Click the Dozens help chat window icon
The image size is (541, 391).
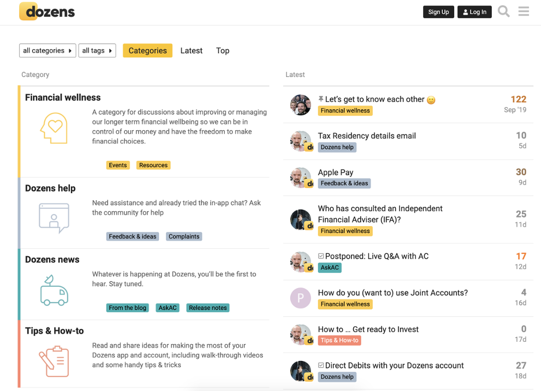tap(54, 218)
